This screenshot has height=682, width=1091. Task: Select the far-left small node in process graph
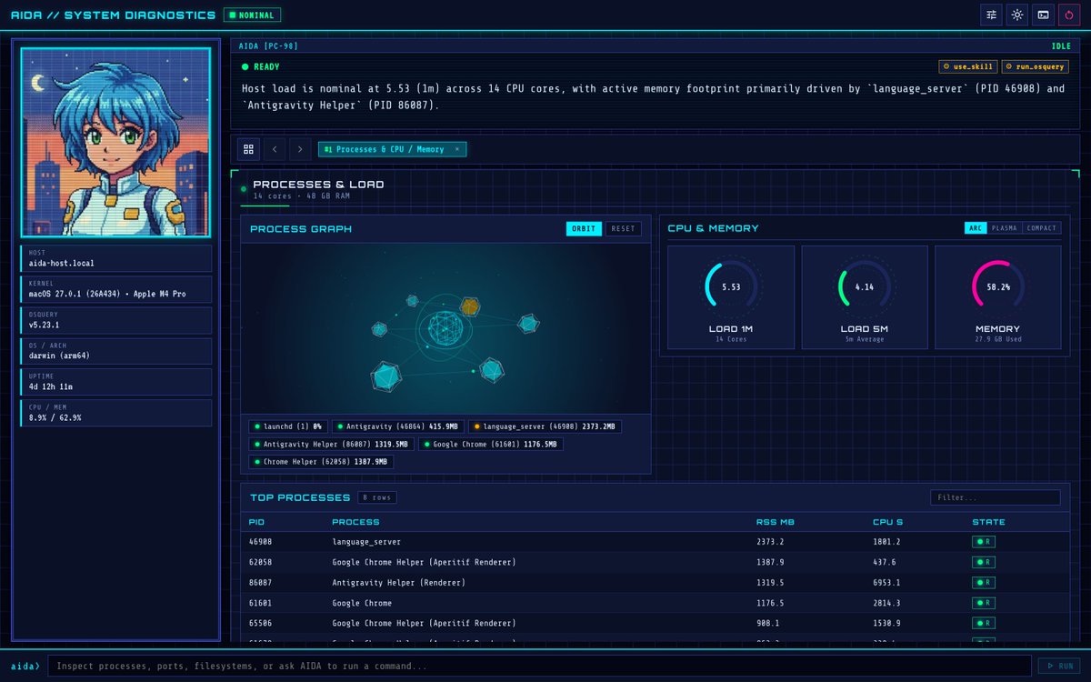[379, 329]
